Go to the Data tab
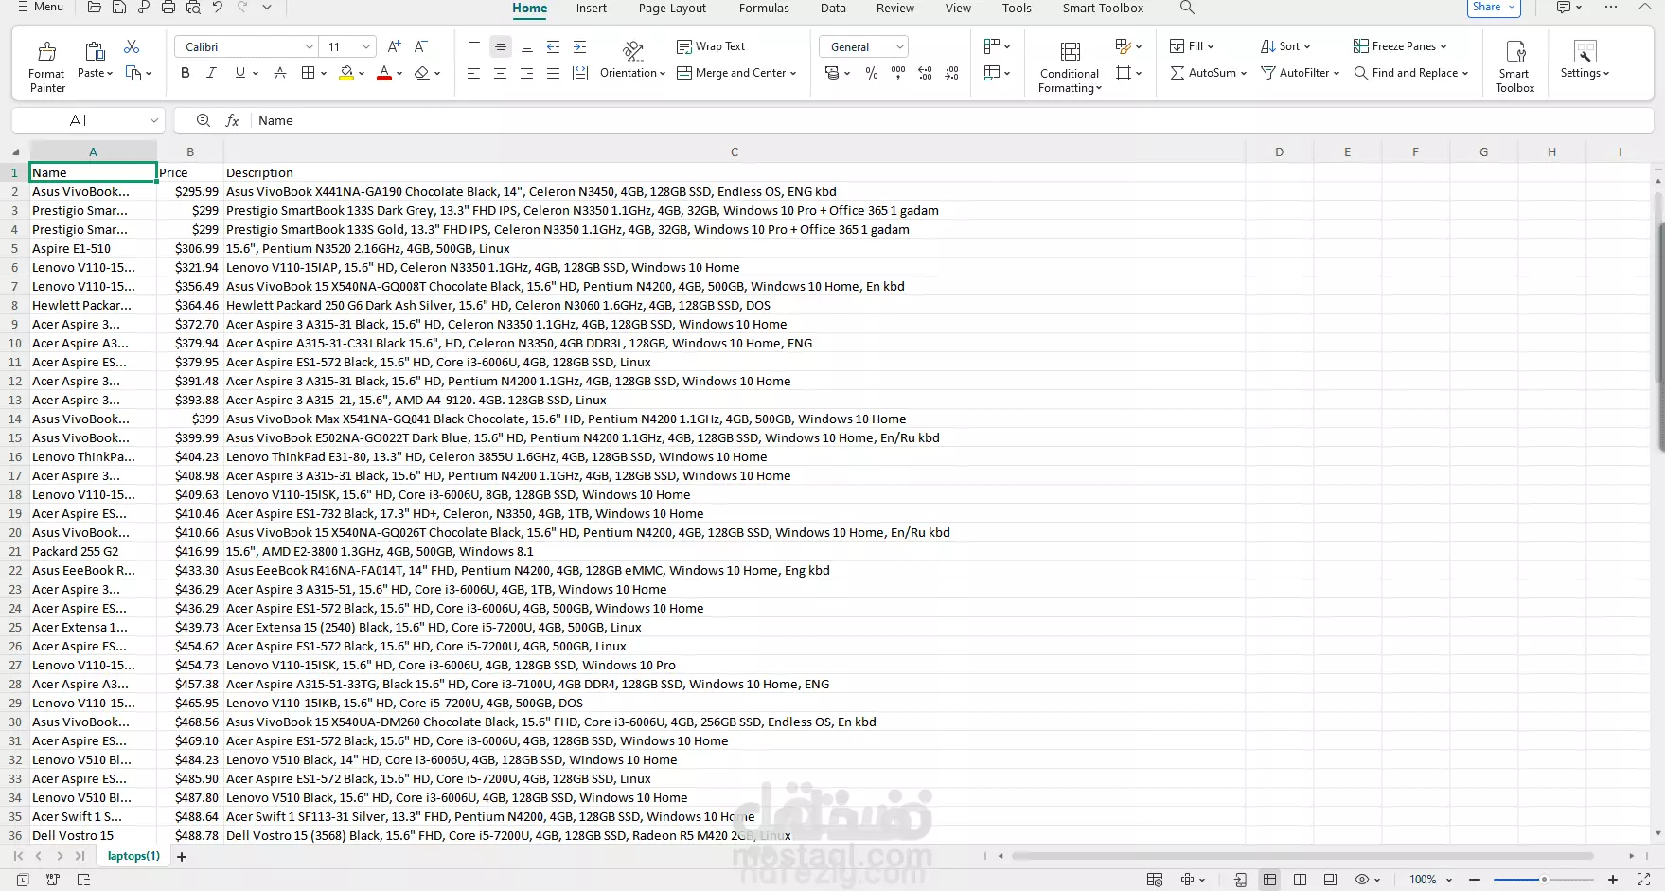The image size is (1665, 891). click(x=833, y=9)
